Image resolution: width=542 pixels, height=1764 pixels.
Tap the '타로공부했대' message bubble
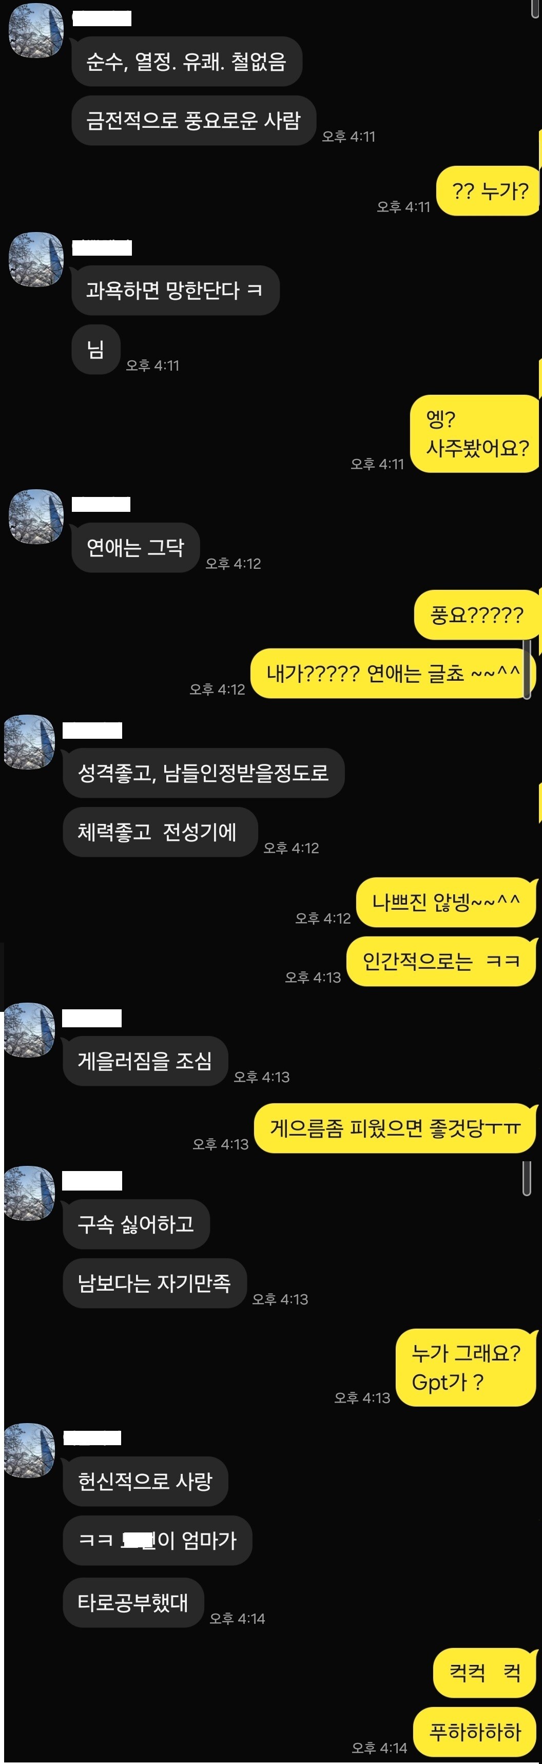(x=133, y=1602)
